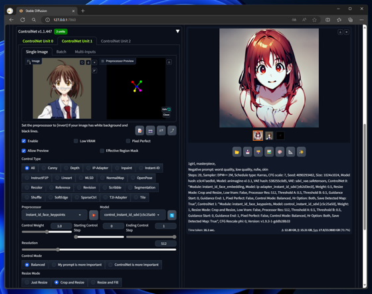Close the Stable Diffusion browser tab

point(73,11)
